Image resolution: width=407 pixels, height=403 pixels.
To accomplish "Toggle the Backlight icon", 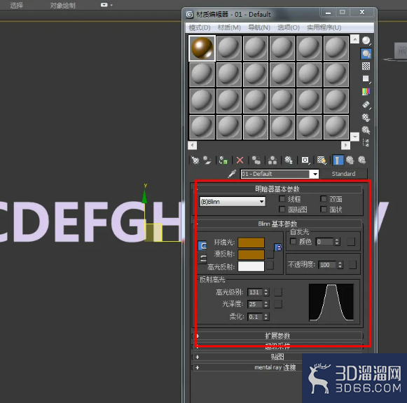I will click(x=366, y=53).
